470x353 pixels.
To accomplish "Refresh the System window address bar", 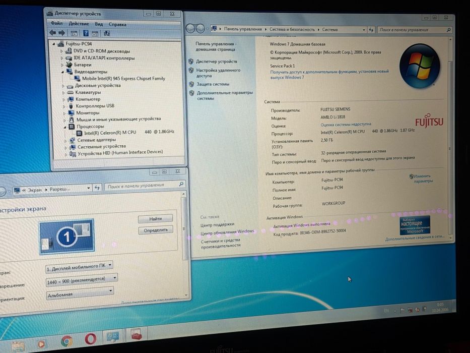I will (371, 30).
